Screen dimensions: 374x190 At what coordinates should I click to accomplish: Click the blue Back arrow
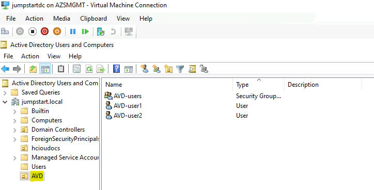coord(5,69)
